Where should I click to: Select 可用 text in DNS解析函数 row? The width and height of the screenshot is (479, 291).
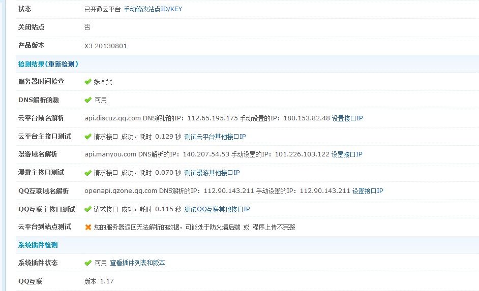point(101,100)
